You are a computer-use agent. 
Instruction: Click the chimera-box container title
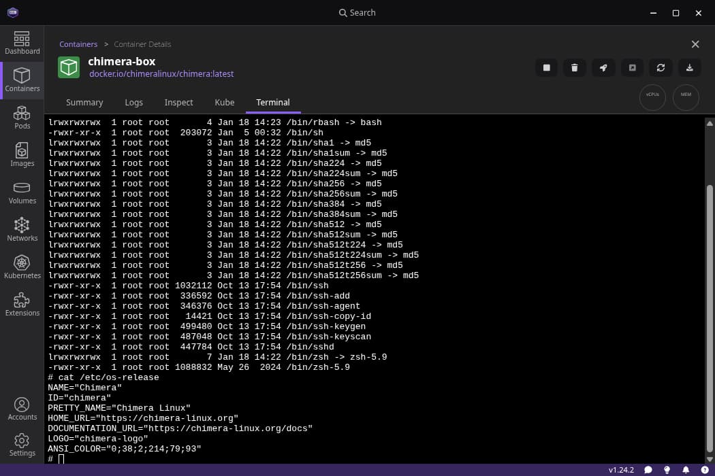(x=122, y=61)
